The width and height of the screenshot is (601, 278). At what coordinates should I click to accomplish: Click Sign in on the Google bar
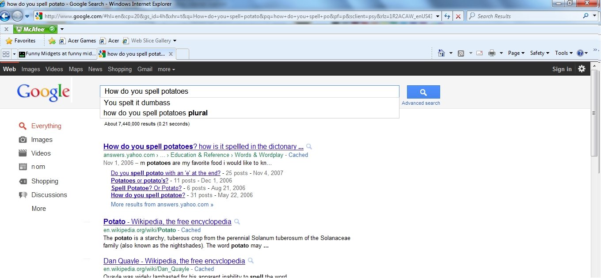(x=562, y=69)
